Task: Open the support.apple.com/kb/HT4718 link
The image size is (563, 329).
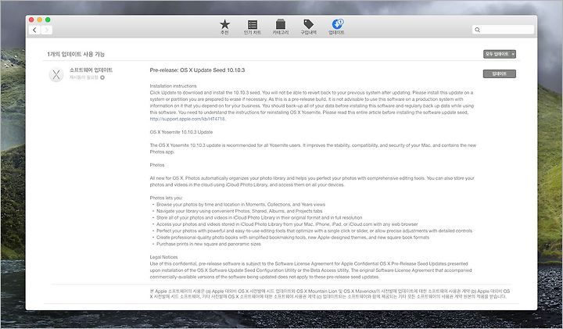Action: click(x=188, y=119)
